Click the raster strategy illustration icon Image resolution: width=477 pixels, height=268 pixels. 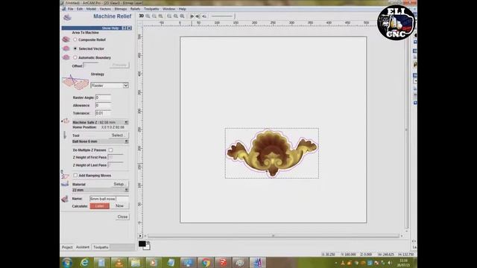pos(75,83)
